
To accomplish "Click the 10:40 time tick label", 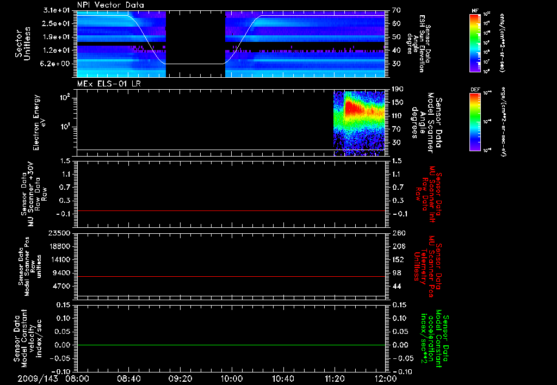I will point(283,378).
